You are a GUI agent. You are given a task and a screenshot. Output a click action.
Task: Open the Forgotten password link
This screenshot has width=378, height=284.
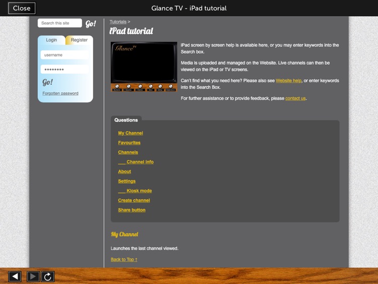[60, 93]
